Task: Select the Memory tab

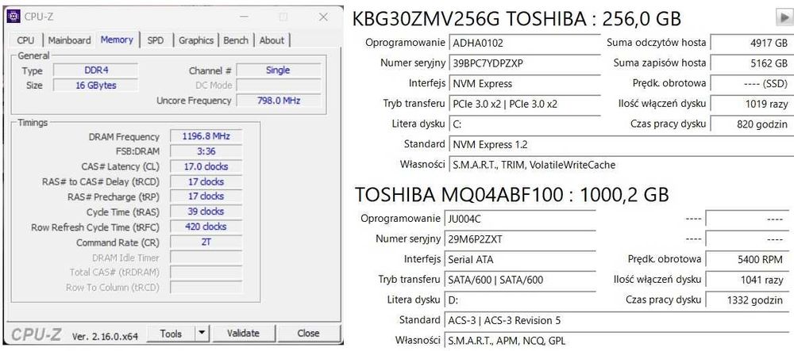Action: (117, 40)
